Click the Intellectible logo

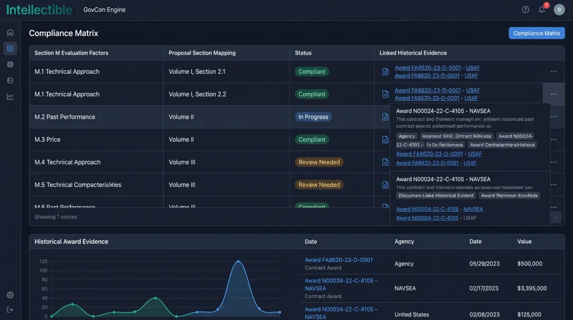[x=39, y=10]
